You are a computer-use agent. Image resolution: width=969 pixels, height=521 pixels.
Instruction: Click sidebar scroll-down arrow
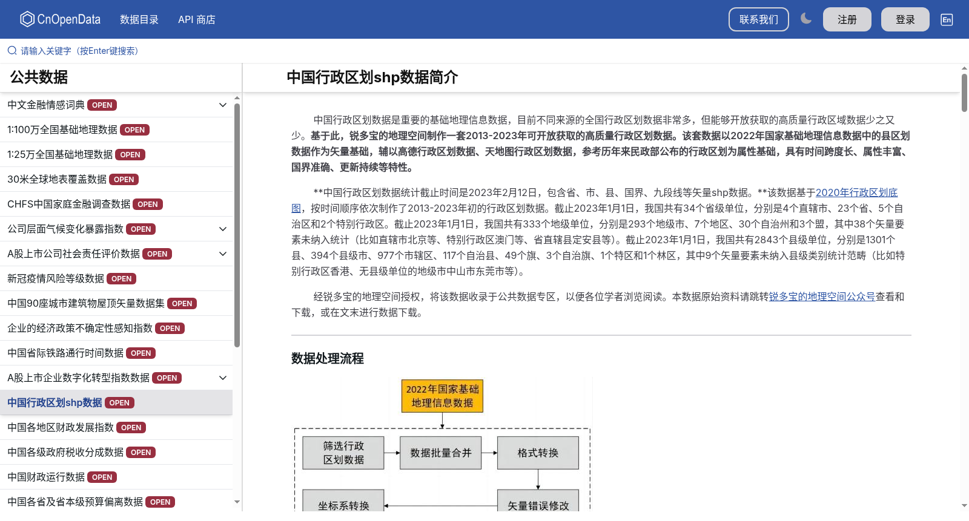coord(237,502)
